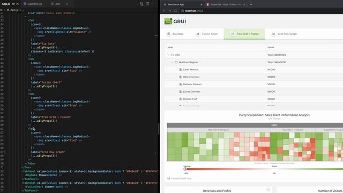
Task: Select the Darlene Alvarez row
Action: [x=253, y=84]
